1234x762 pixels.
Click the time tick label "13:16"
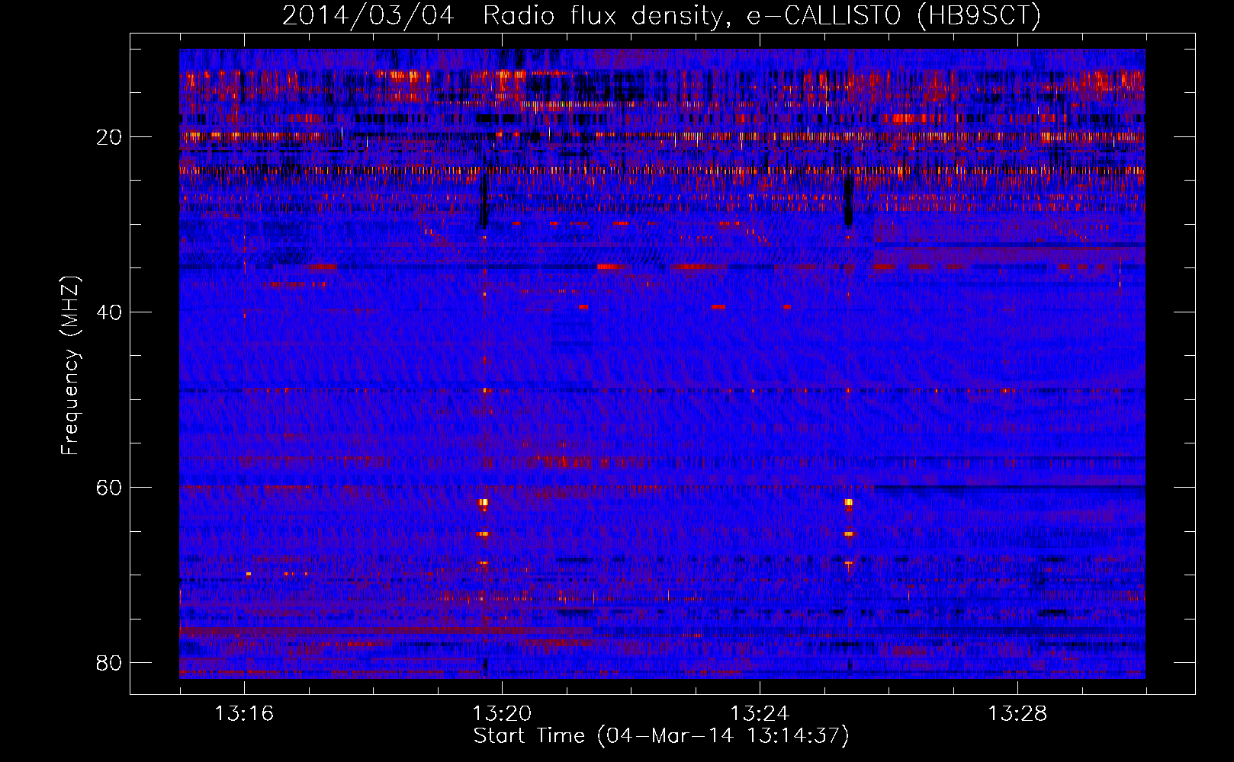[244, 714]
